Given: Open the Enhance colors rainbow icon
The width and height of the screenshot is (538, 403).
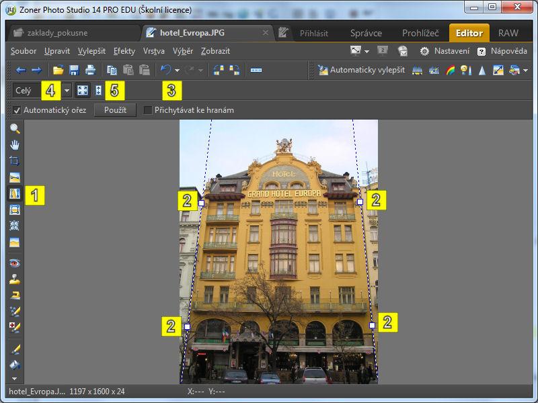Looking at the screenshot, I should click(450, 71).
